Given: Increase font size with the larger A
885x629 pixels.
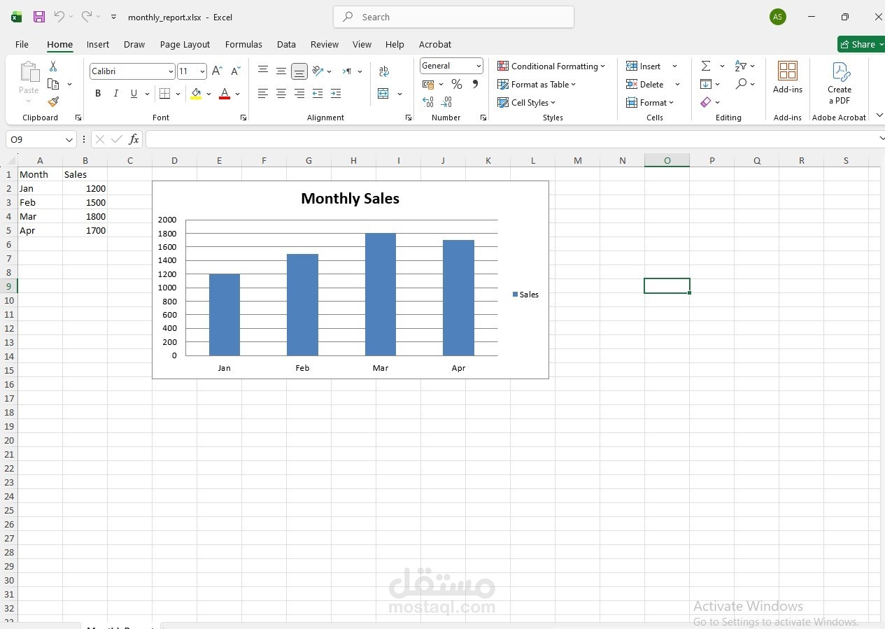Looking at the screenshot, I should (217, 71).
